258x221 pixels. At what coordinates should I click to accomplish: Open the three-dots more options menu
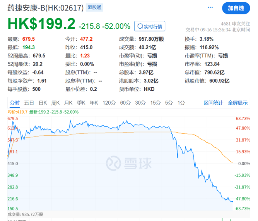(210, 8)
